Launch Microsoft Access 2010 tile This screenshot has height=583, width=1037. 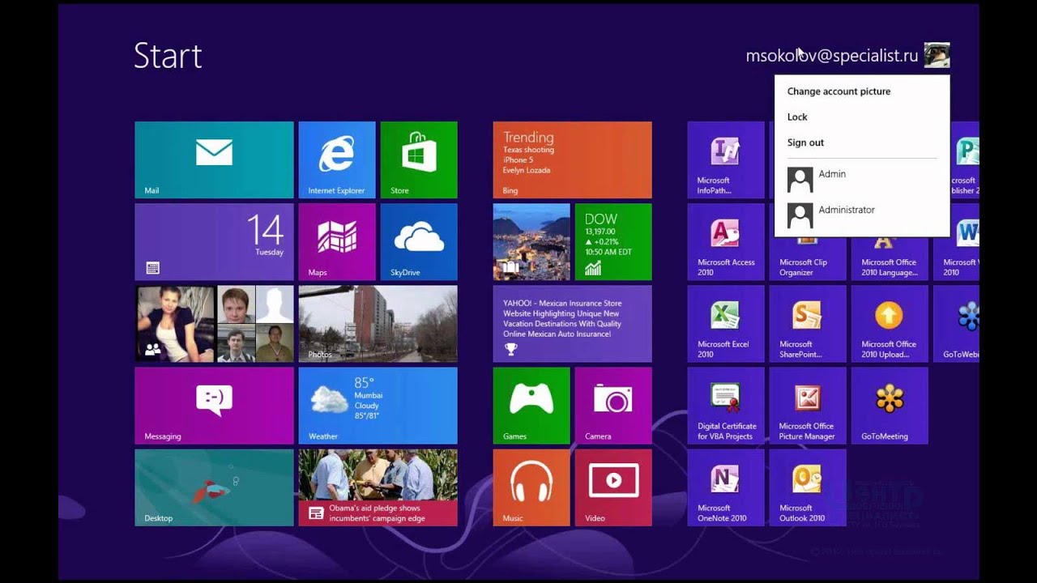pos(726,241)
